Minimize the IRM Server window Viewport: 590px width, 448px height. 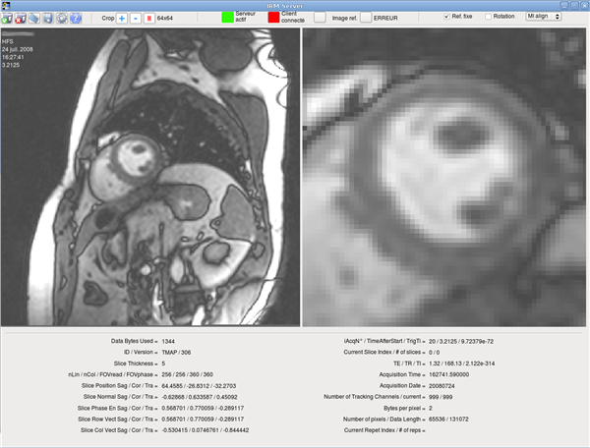564,5
